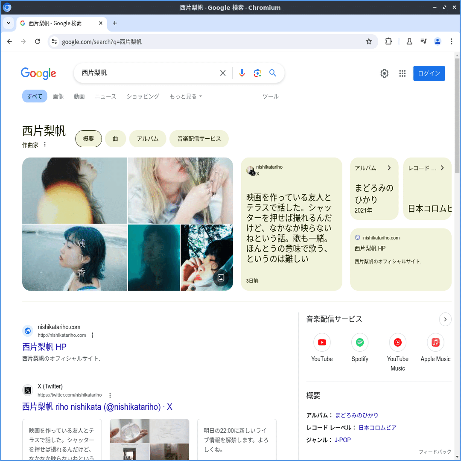Open 日本コロムビア label link
The width and height of the screenshot is (461, 461).
[x=377, y=427]
